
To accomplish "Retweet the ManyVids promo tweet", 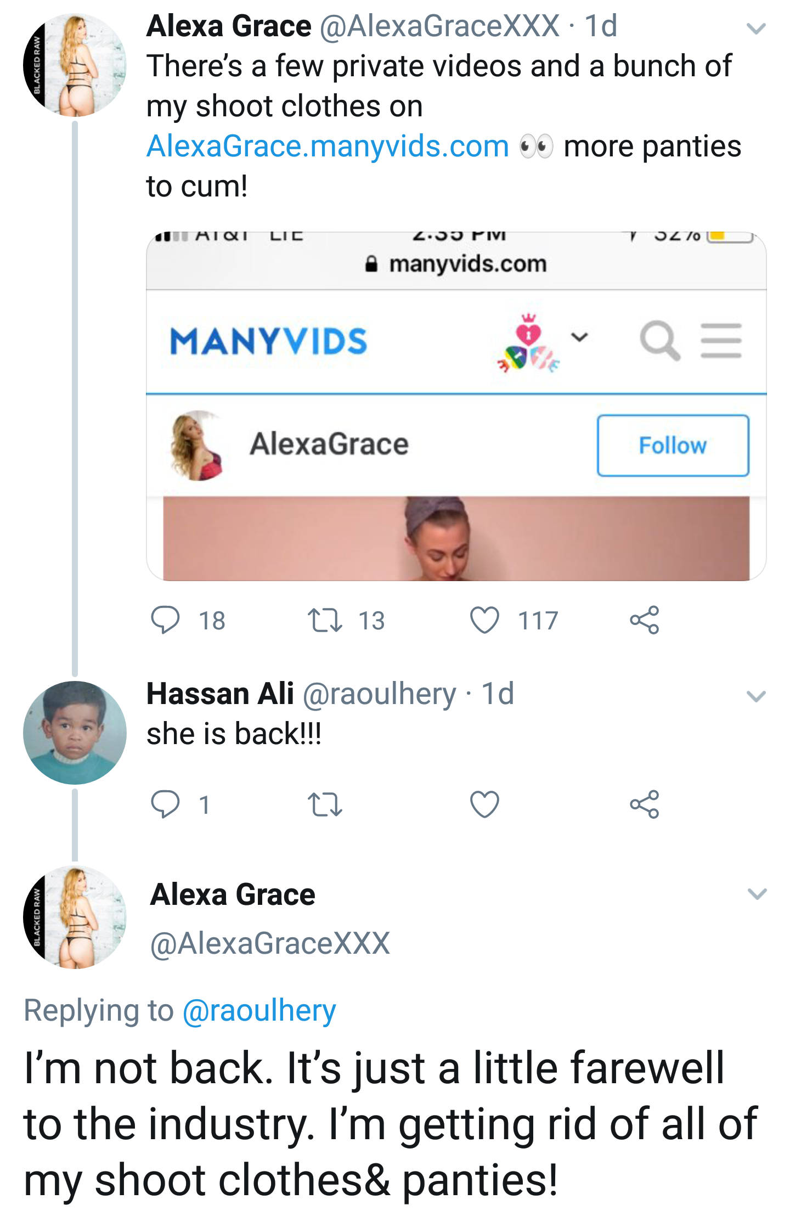I will (x=325, y=620).
